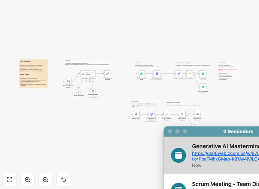The width and height of the screenshot is (259, 189).
Task: Select the How it works sticky note
Action: pyautogui.click(x=33, y=74)
